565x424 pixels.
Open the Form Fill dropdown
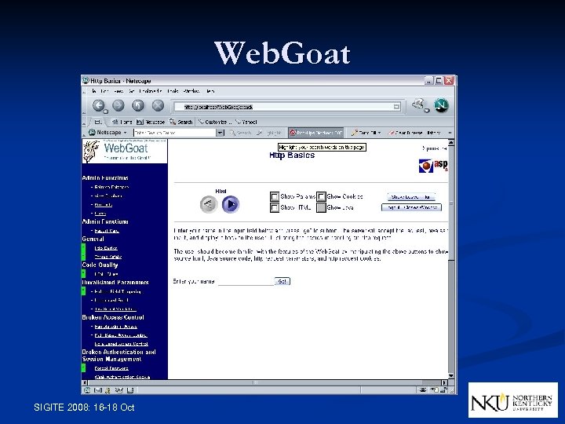click(366, 133)
